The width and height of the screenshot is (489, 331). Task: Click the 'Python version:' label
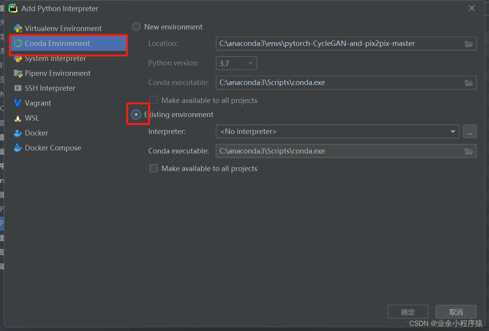coord(174,63)
